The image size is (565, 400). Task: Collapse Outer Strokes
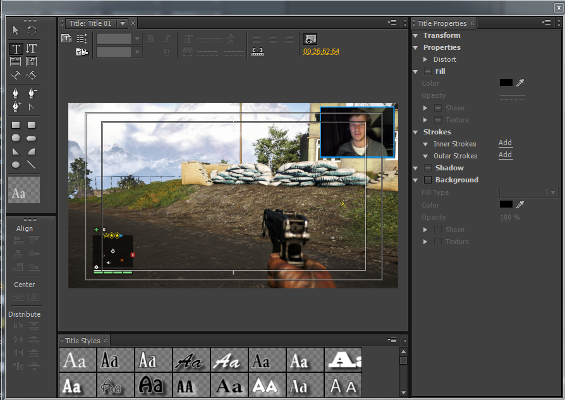coord(425,156)
